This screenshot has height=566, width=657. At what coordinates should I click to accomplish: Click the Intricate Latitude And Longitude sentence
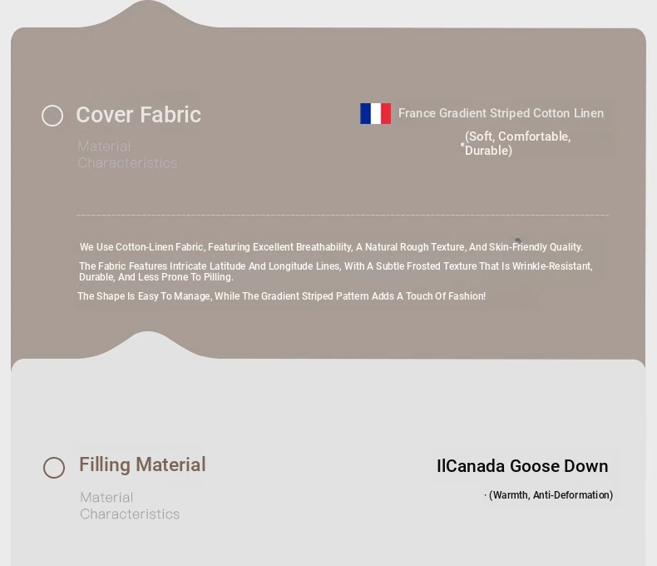tap(335, 271)
